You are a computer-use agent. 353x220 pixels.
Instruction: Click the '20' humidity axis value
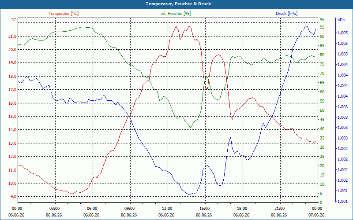coord(322,166)
